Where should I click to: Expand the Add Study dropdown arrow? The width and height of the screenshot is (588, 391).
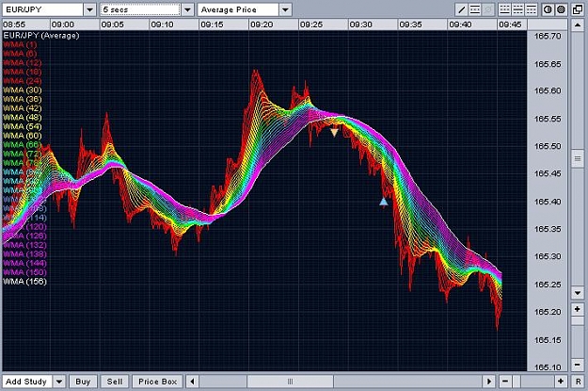(x=59, y=382)
